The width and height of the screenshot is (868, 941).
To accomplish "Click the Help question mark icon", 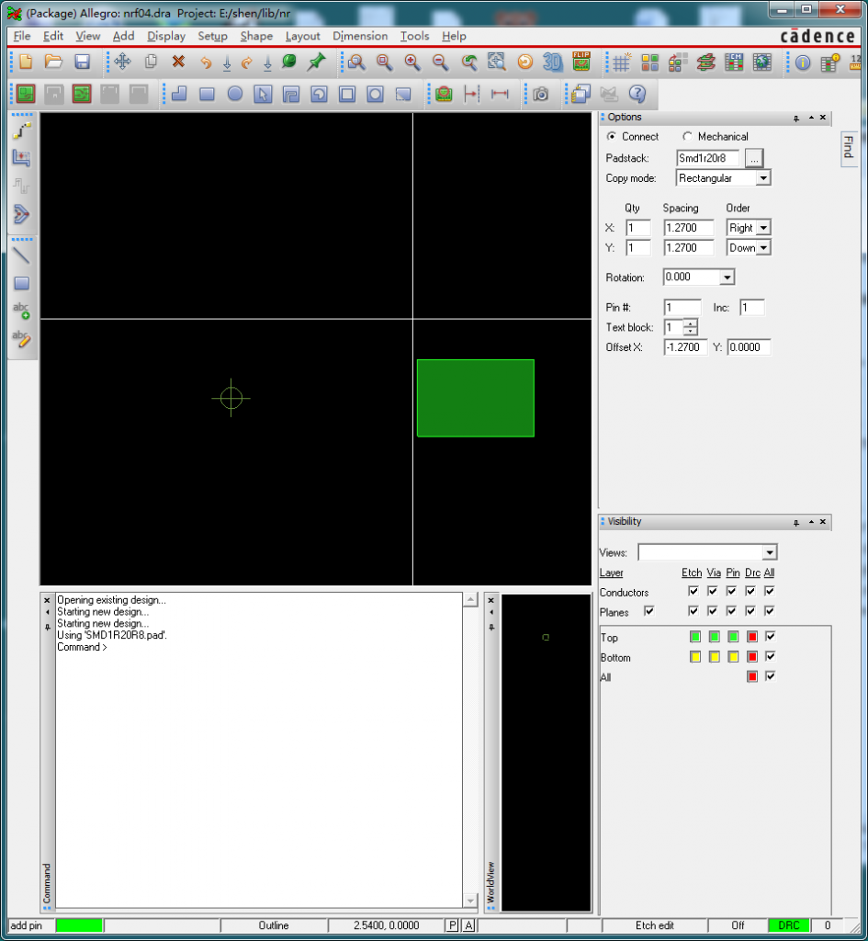I will tap(637, 94).
